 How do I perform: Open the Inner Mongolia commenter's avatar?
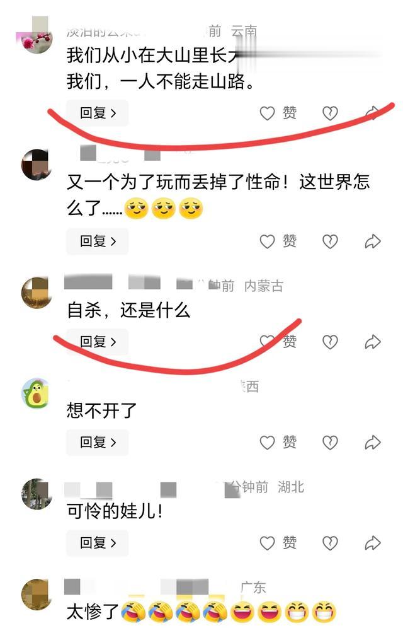click(x=36, y=293)
